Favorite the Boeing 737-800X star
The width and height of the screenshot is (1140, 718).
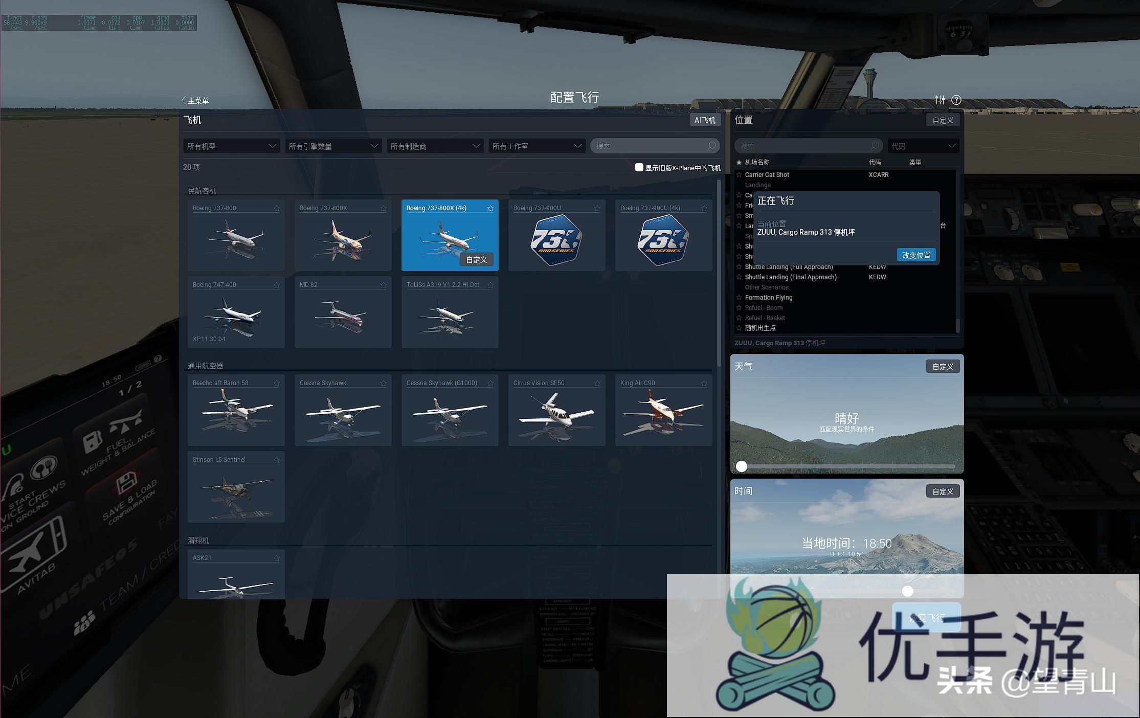click(384, 208)
